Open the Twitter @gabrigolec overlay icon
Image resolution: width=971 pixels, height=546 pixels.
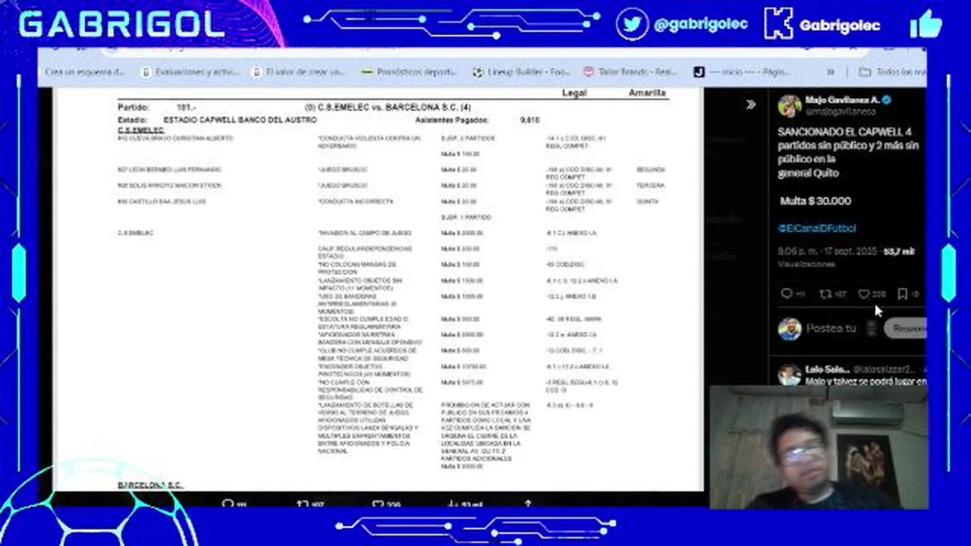point(631,24)
